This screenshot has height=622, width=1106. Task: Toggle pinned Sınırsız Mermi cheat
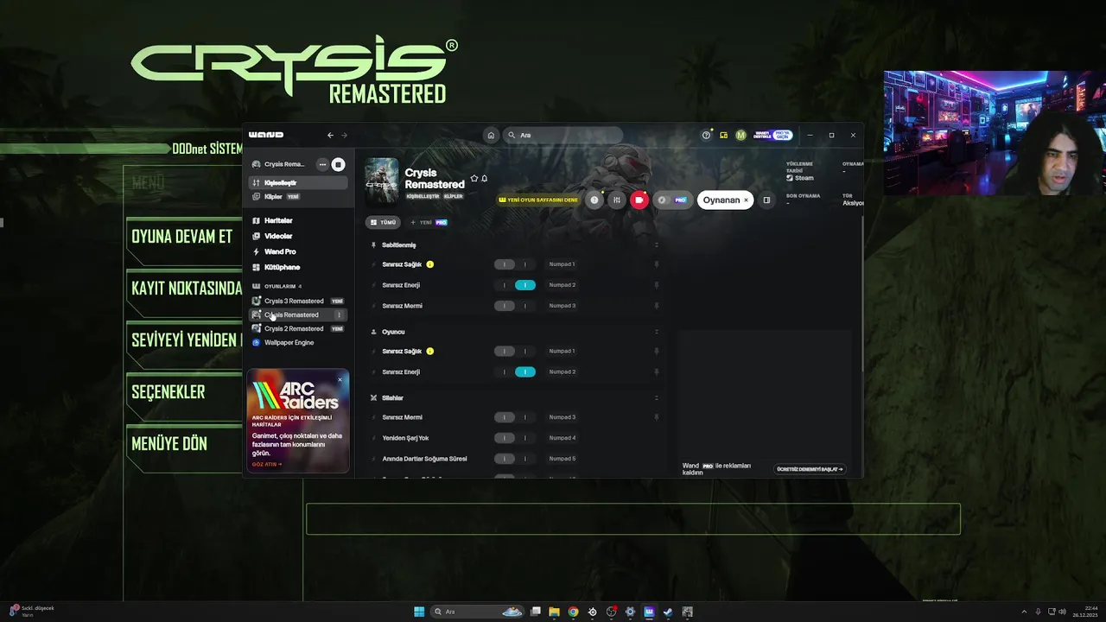[515, 306]
